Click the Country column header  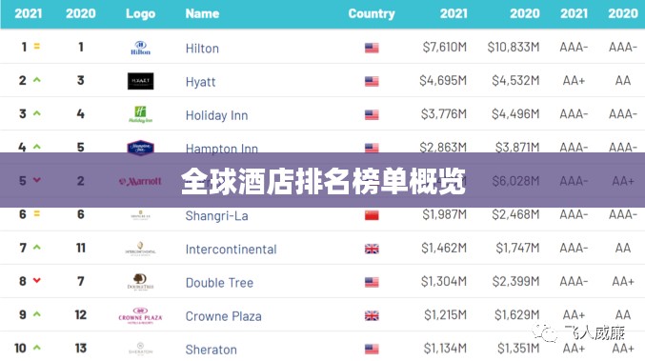pos(372,13)
